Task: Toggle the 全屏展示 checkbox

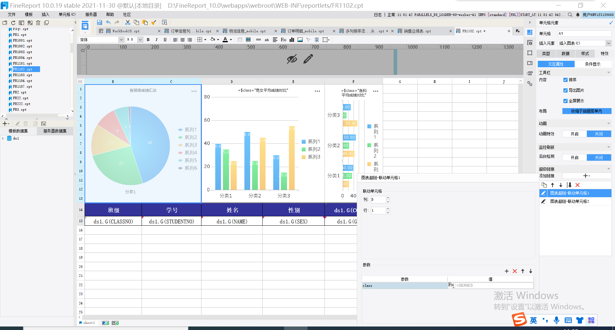Action: point(565,101)
